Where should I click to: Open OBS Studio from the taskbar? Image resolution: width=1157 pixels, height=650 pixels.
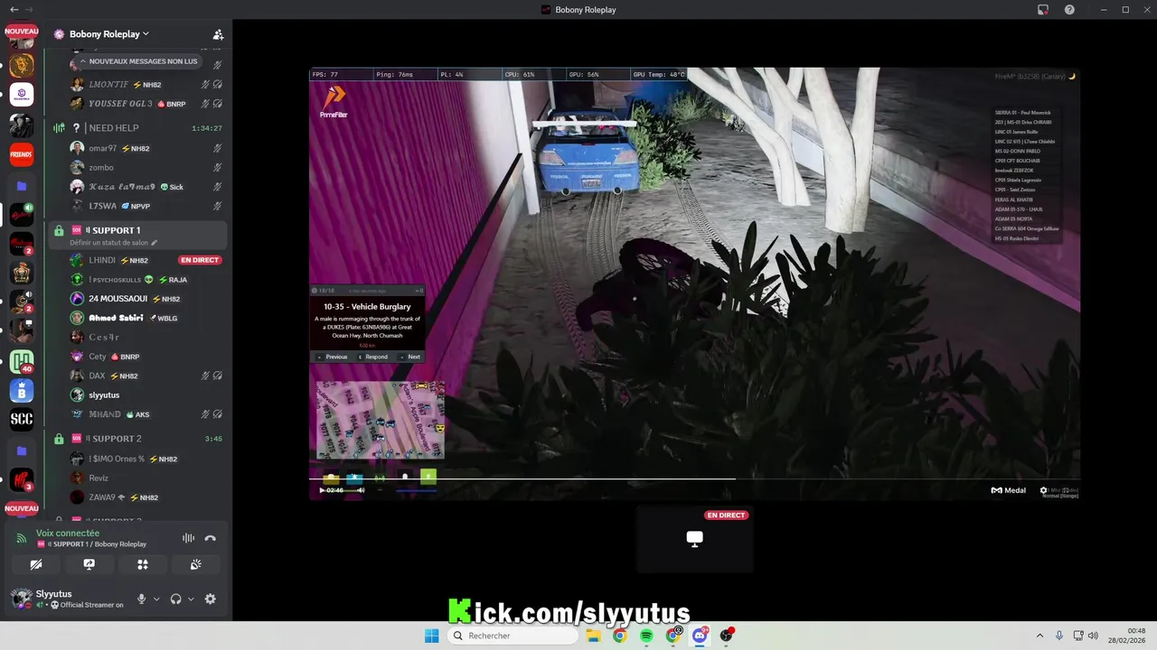coord(726,636)
